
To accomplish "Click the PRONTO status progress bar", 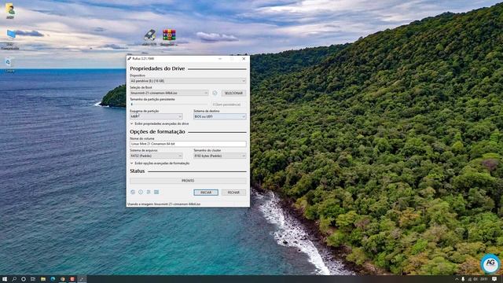I will (x=188, y=181).
